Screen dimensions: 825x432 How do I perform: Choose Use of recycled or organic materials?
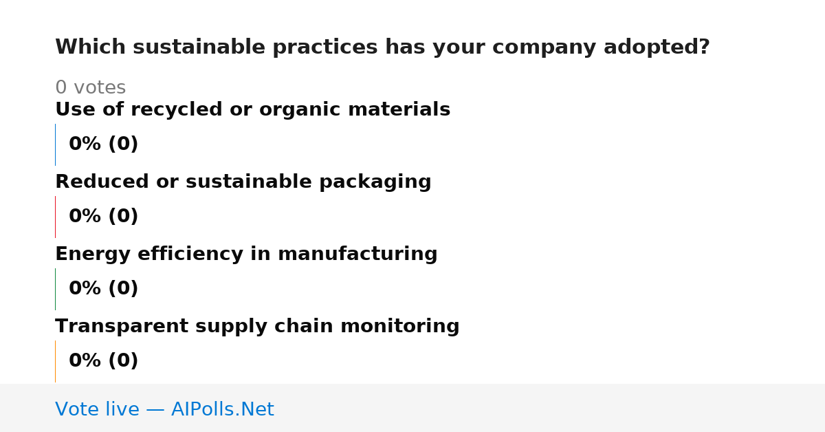click(252, 110)
